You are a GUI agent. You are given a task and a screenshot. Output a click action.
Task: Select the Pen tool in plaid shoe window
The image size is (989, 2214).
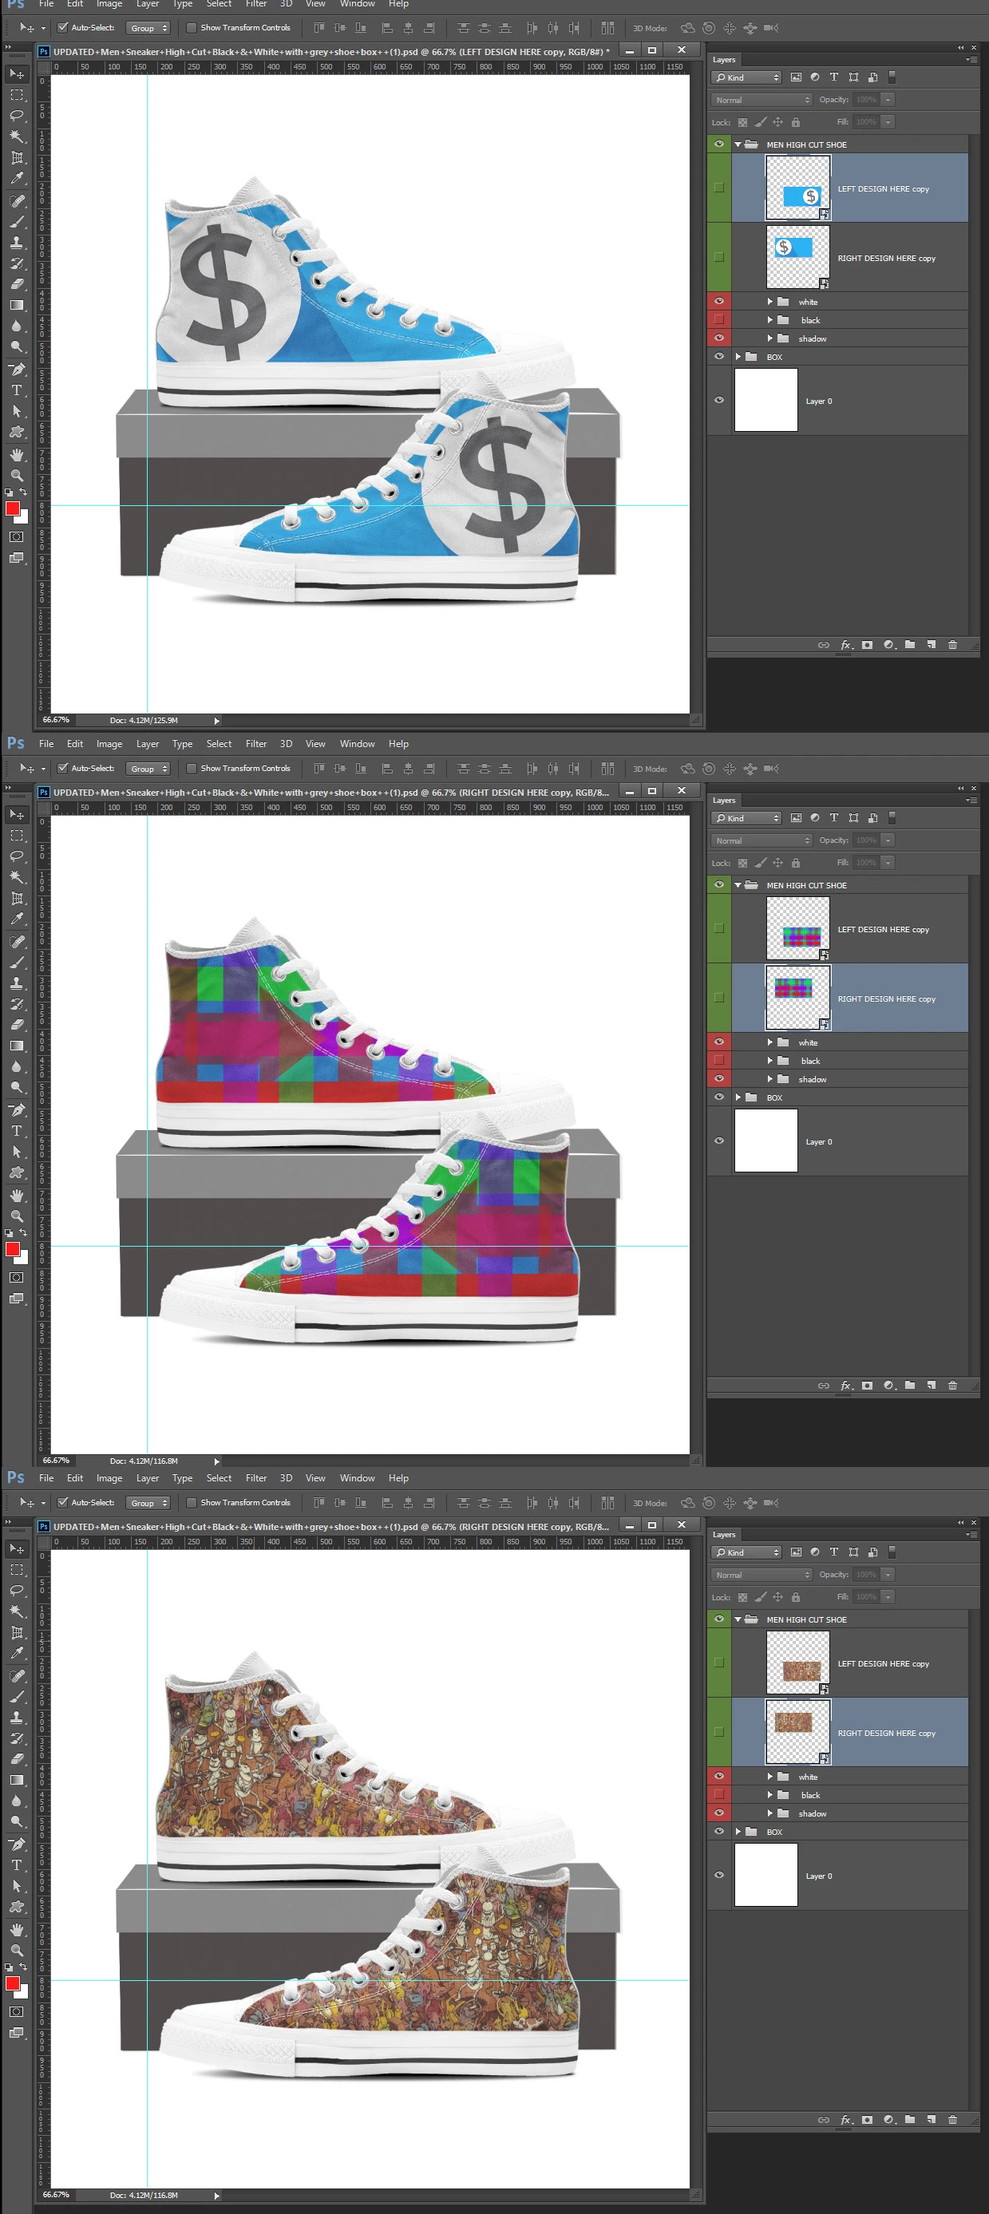point(16,1109)
